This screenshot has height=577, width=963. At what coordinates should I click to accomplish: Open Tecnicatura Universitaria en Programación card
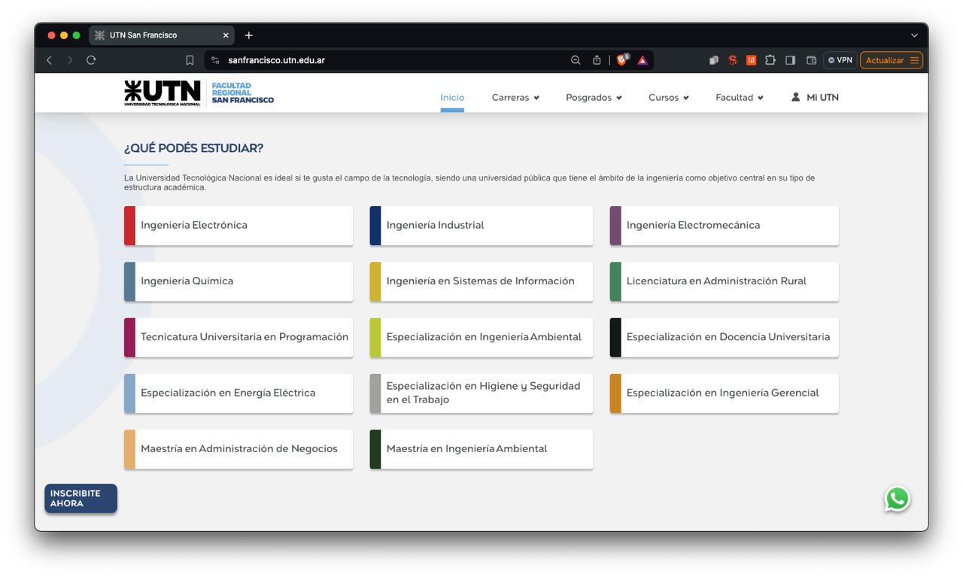pyautogui.click(x=238, y=337)
